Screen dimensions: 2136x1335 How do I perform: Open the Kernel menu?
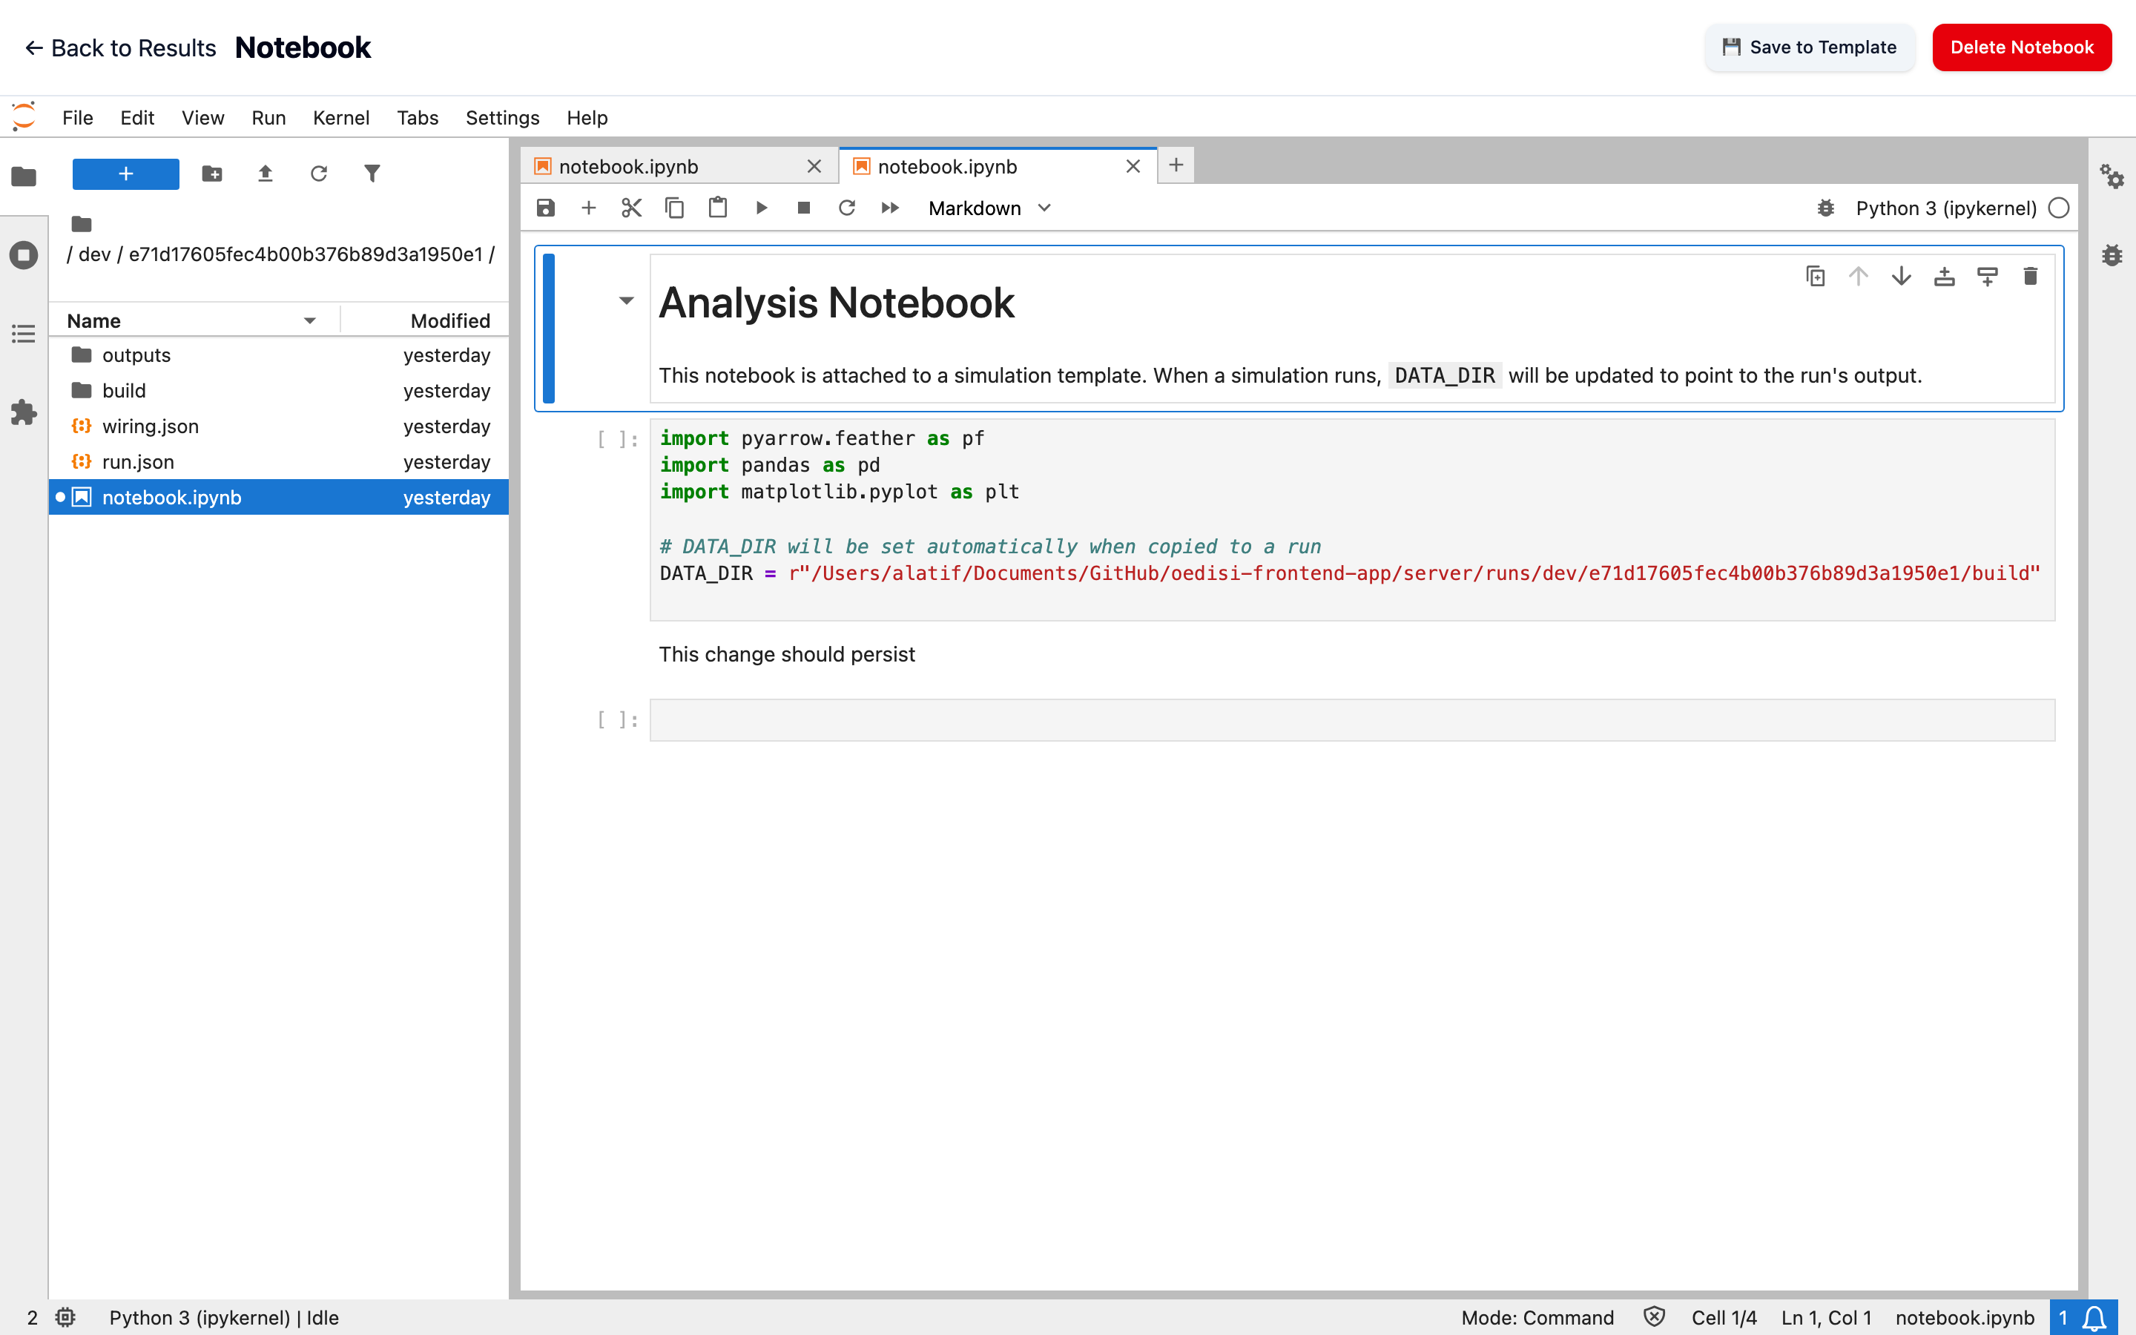pyautogui.click(x=340, y=117)
